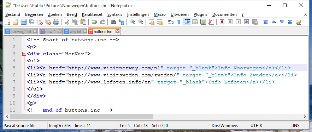Play back the recorded macro
Viewport: 312px width, 132px height.
[x=239, y=21]
